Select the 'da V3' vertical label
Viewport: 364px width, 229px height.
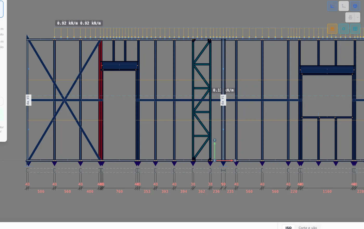pos(28,100)
